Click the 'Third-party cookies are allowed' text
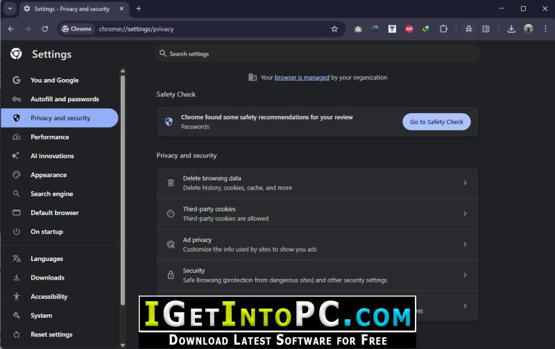The height and width of the screenshot is (349, 555). [x=225, y=219]
